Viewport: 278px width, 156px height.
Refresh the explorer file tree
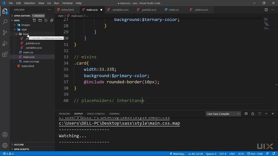coord(46,20)
